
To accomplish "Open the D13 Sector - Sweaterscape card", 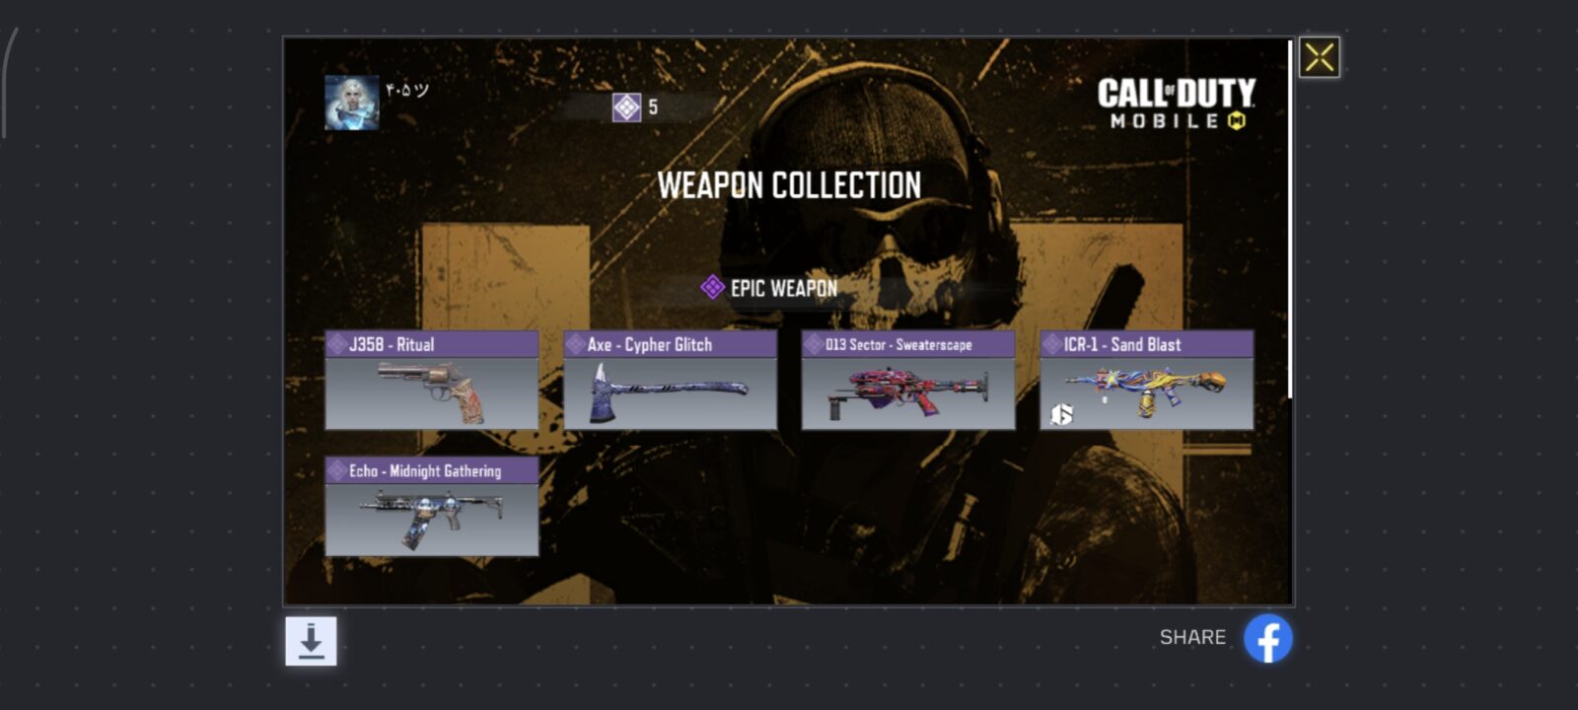I will click(x=908, y=381).
